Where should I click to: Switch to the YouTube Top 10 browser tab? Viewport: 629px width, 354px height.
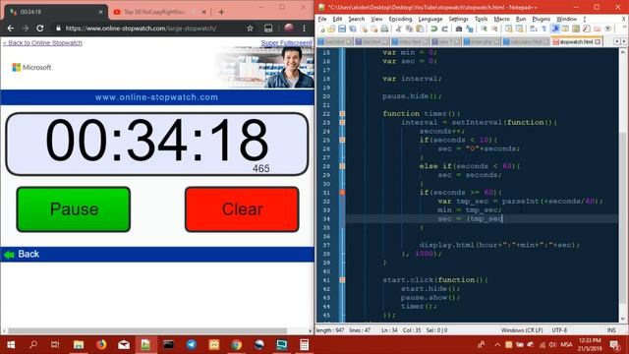pyautogui.click(x=159, y=12)
